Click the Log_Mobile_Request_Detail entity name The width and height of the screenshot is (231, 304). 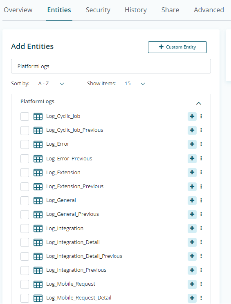[x=78, y=297]
